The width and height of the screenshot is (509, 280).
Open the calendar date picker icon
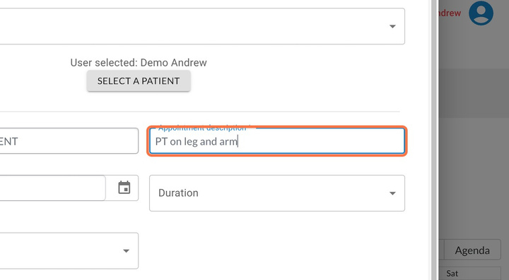click(x=124, y=188)
